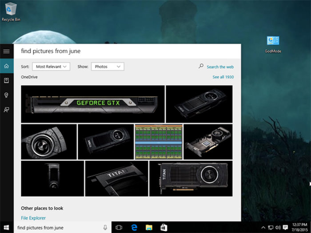Expand the Show 'Photos' dropdown
Screen dimensions: 311x233
(108, 67)
